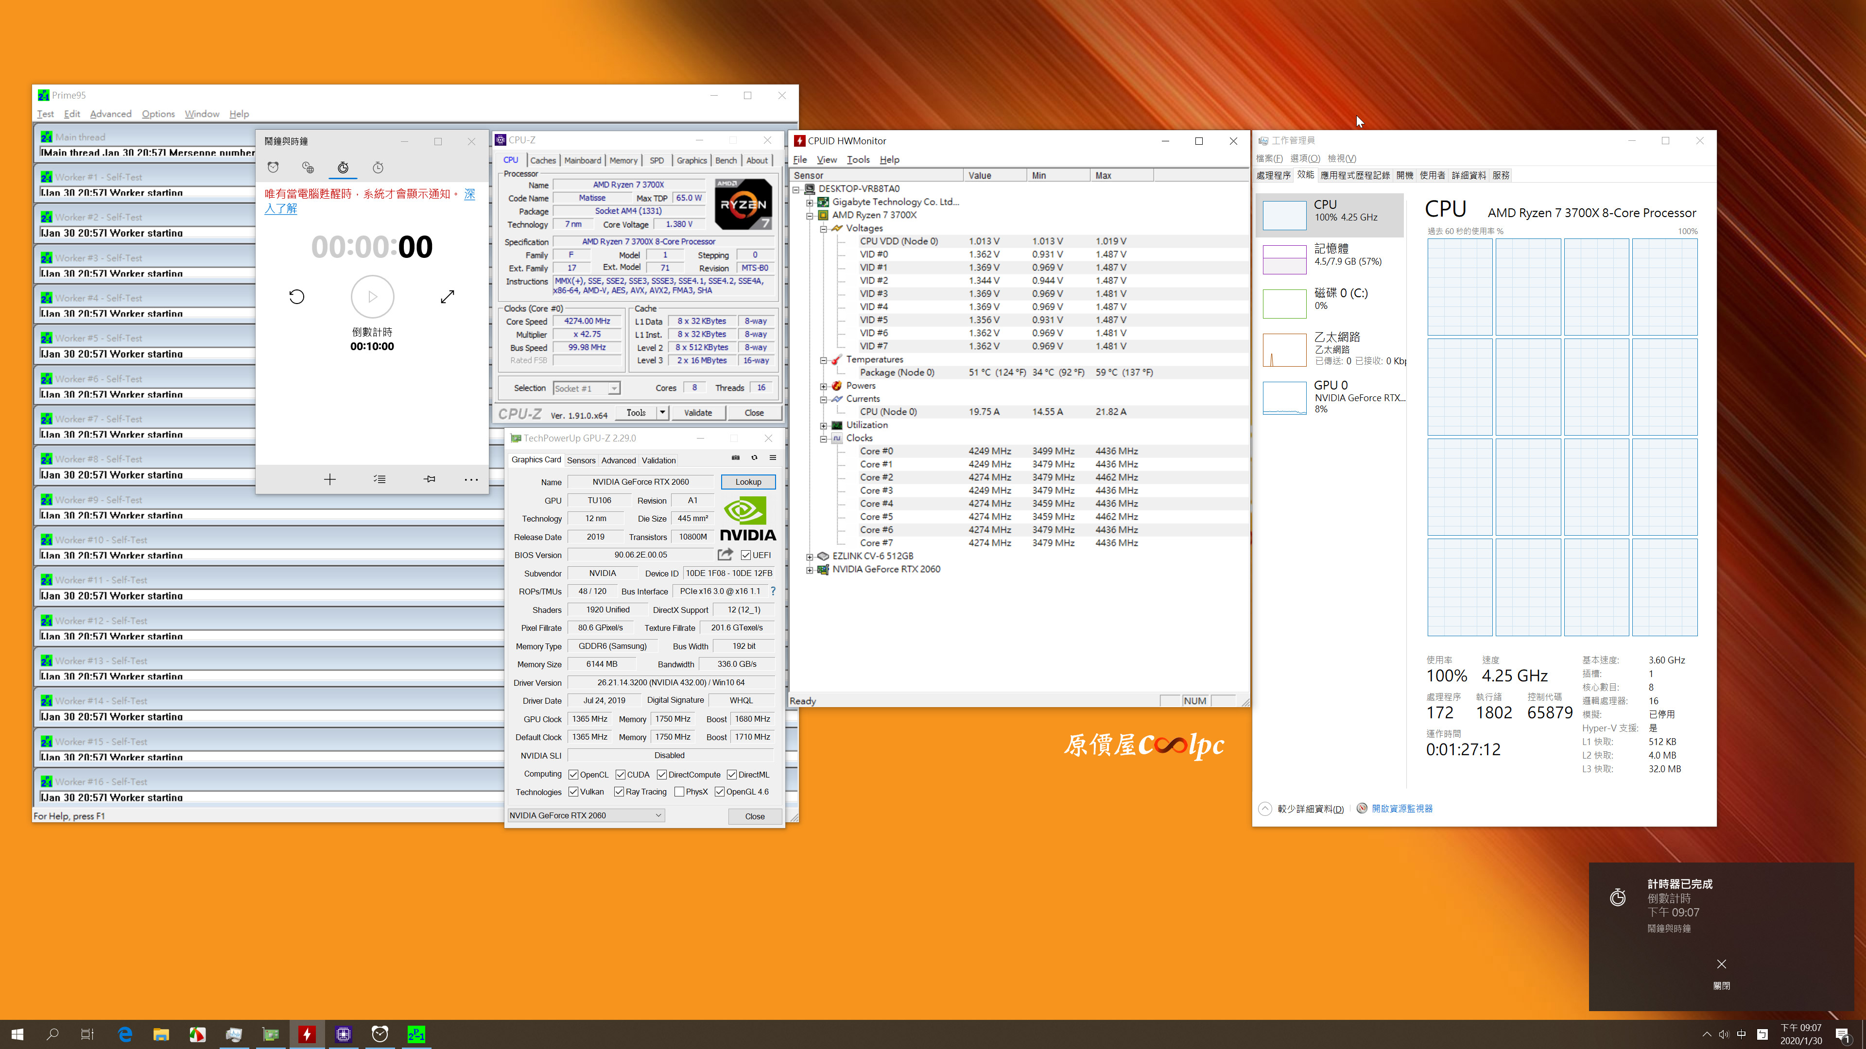Switch to CPU-Z taskbar icon
The height and width of the screenshot is (1049, 1866).
[x=344, y=1034]
